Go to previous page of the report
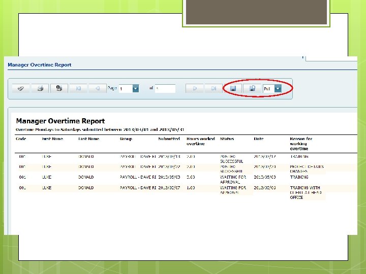Screen dimensions: 366x274 point(98,88)
